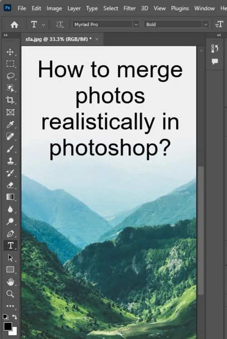Screen dimensions: 227x339
Task: Open the Myriad Pro font family dropdown
Action: pyautogui.click(x=136, y=25)
